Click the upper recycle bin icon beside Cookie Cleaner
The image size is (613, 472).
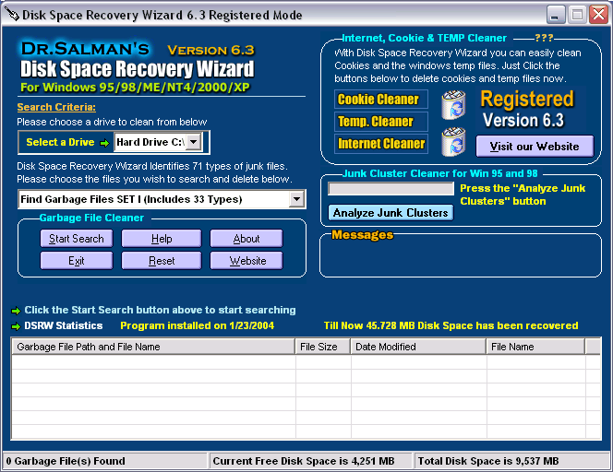(x=453, y=105)
